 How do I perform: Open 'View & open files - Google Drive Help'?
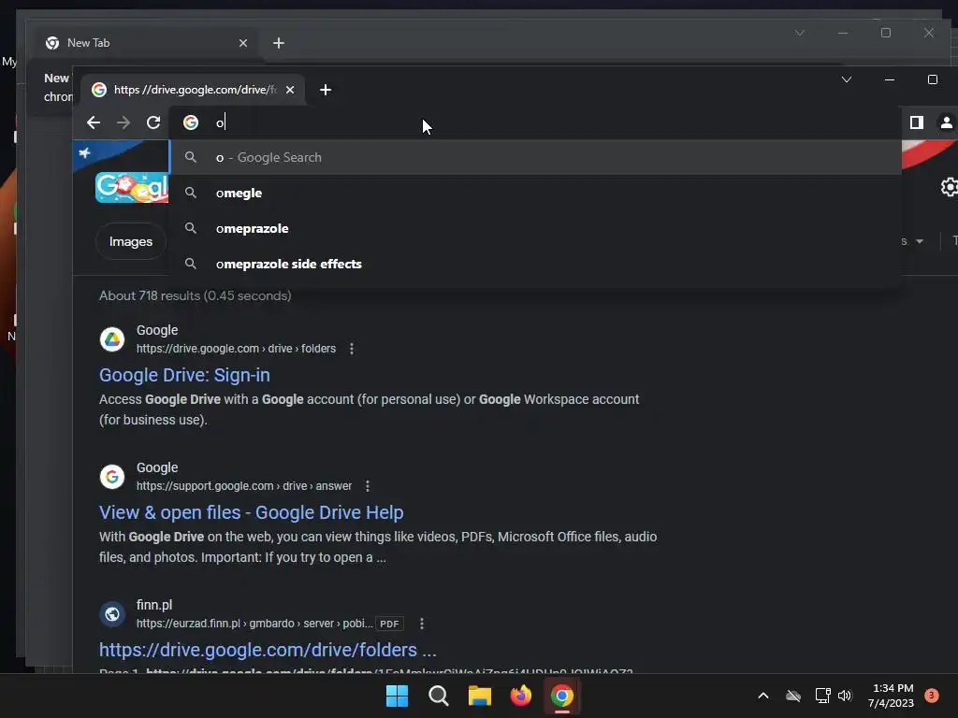point(251,512)
